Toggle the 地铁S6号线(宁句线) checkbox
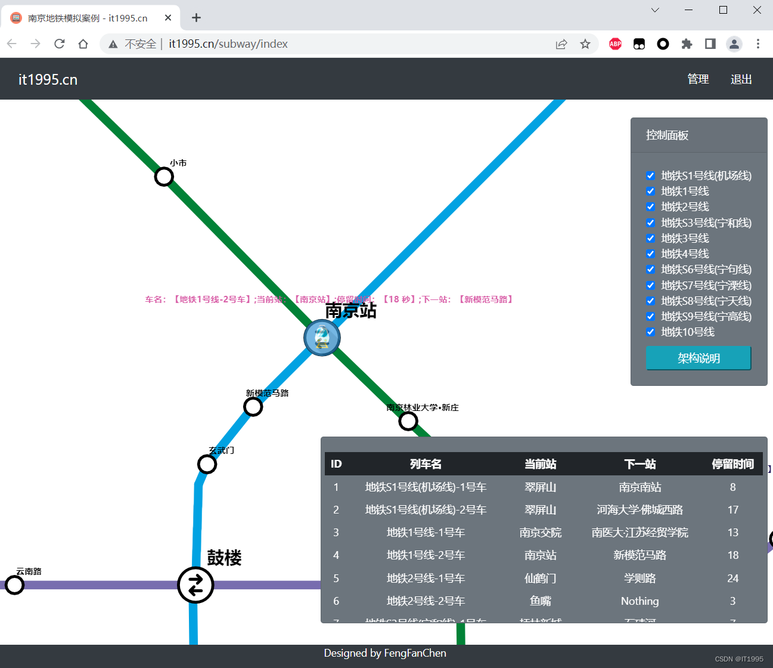The width and height of the screenshot is (773, 668). (651, 270)
